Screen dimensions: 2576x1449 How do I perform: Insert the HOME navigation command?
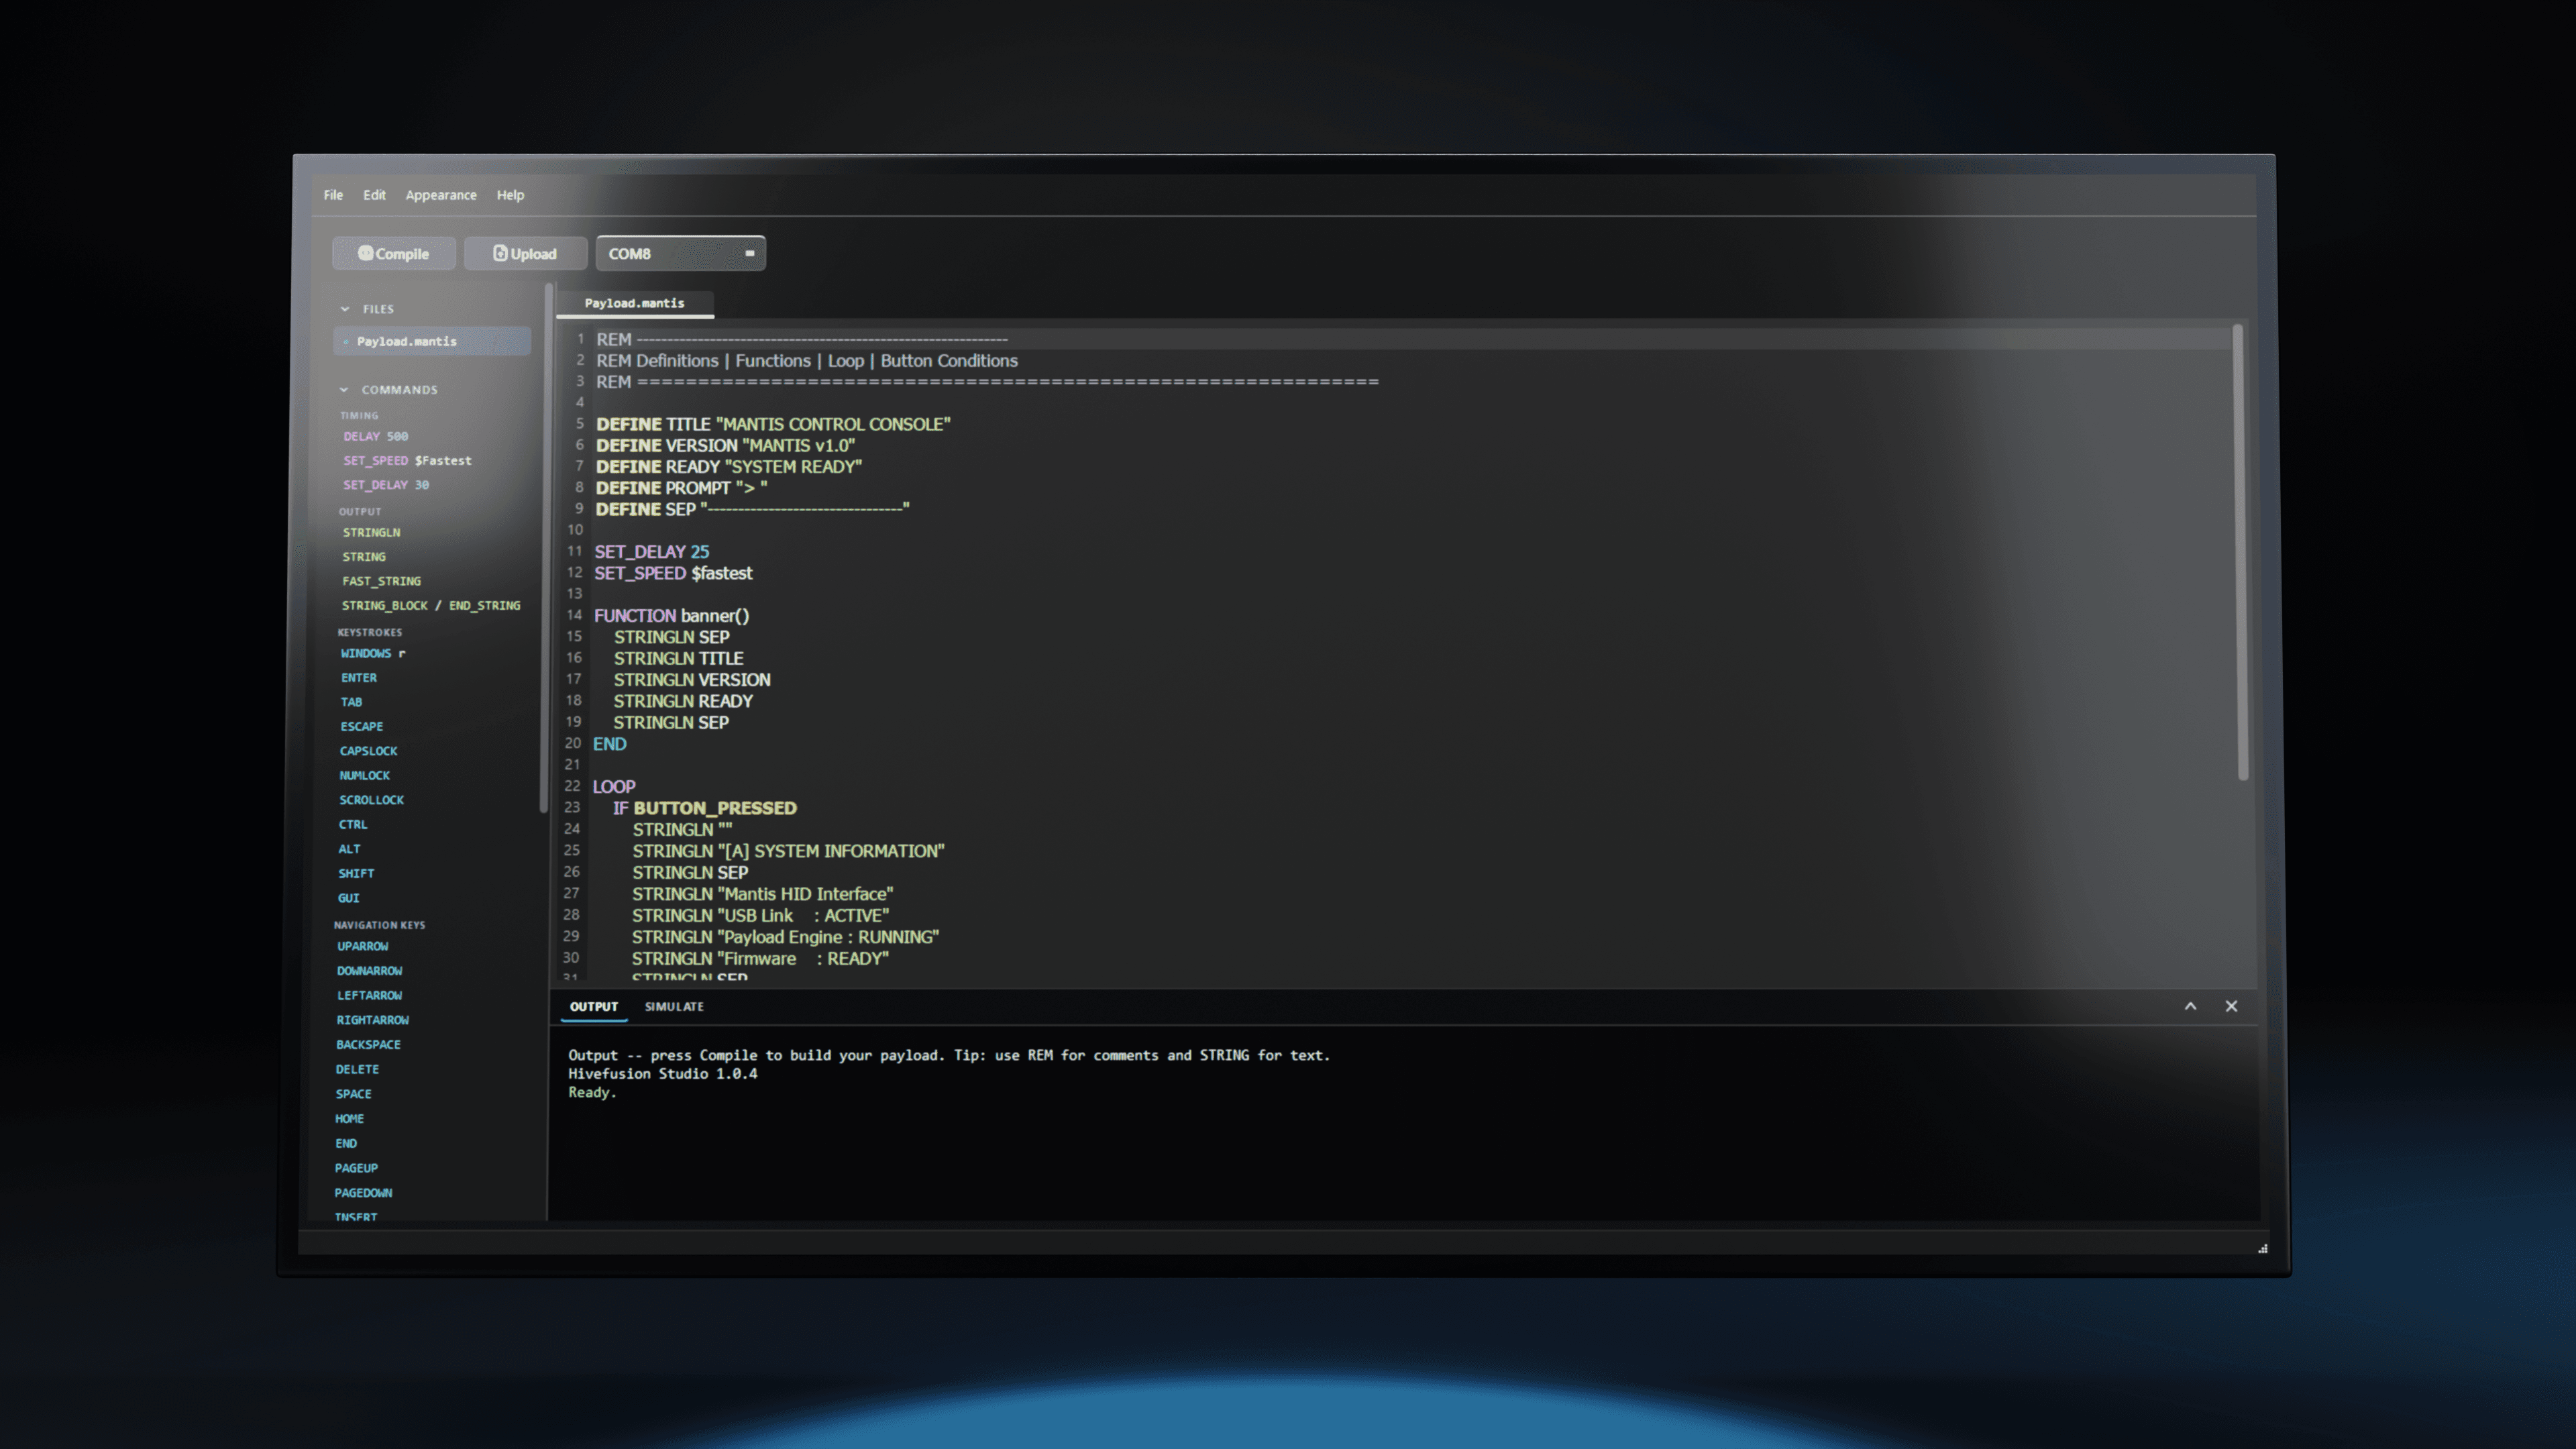349,1119
